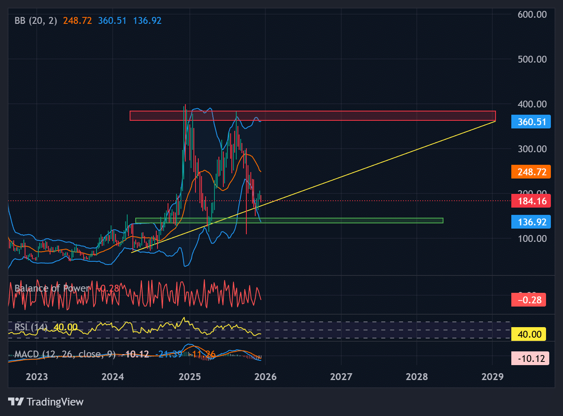Click the 2025 label on the time axis

point(190,376)
